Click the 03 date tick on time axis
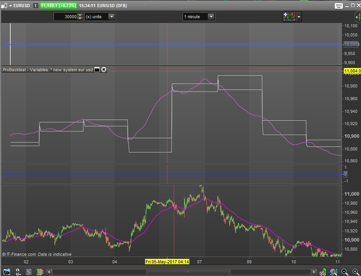The height and width of the screenshot is (276, 361). [71, 262]
